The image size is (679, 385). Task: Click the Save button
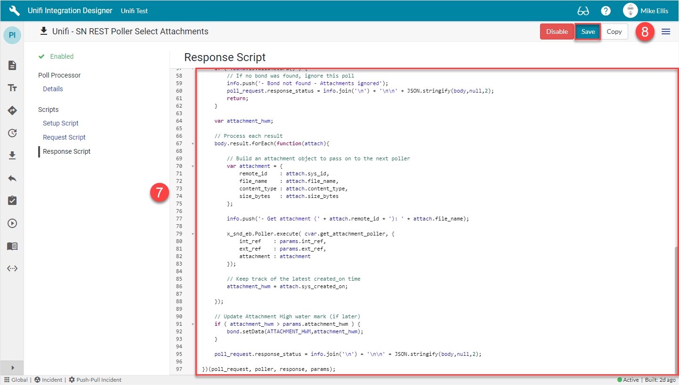(x=588, y=31)
